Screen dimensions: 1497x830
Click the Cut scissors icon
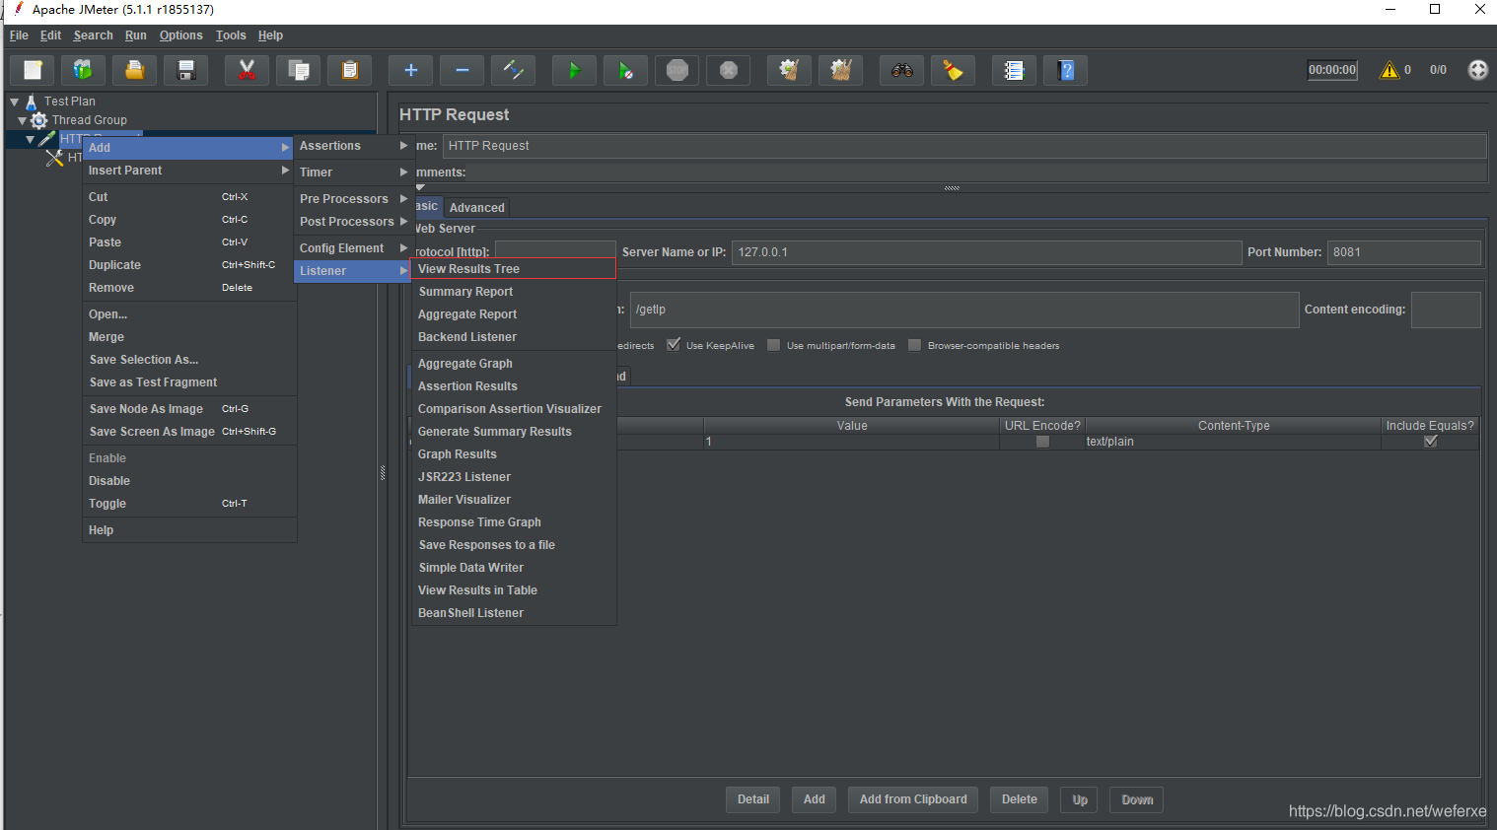pos(248,70)
